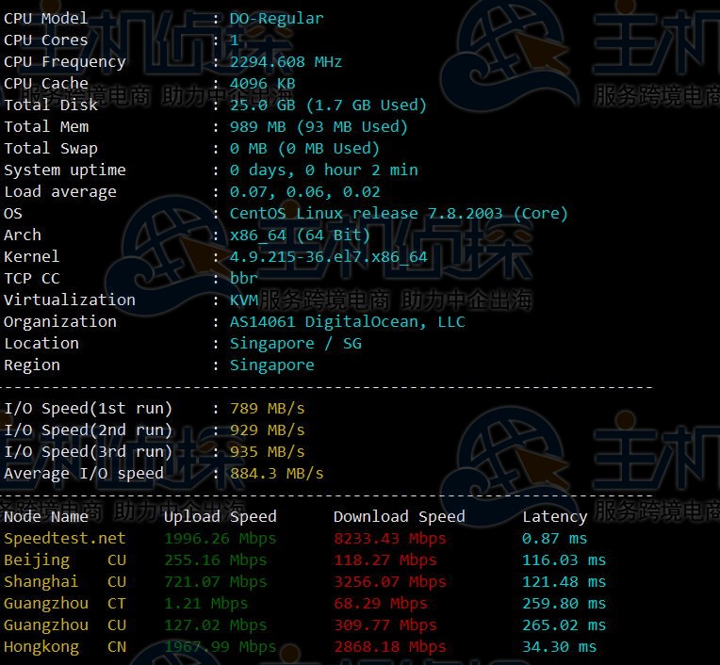Viewport: 720px width, 665px height.
Task: Click the Shanghai CU node name
Action: coord(65,582)
